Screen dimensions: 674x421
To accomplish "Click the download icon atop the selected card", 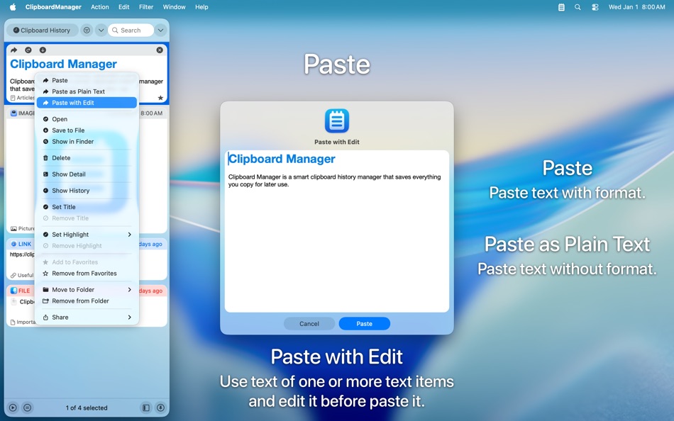I will tap(43, 50).
